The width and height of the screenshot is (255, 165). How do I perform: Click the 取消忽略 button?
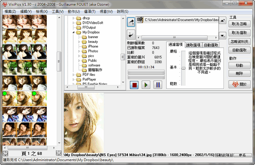pos(239,24)
